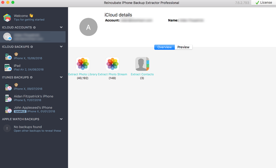Click 'iPhone X, 09/07/2018' text
Screen dimensions: 276x168
click(28, 89)
